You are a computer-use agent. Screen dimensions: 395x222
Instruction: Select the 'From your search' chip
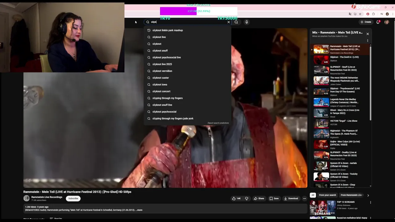point(327,195)
